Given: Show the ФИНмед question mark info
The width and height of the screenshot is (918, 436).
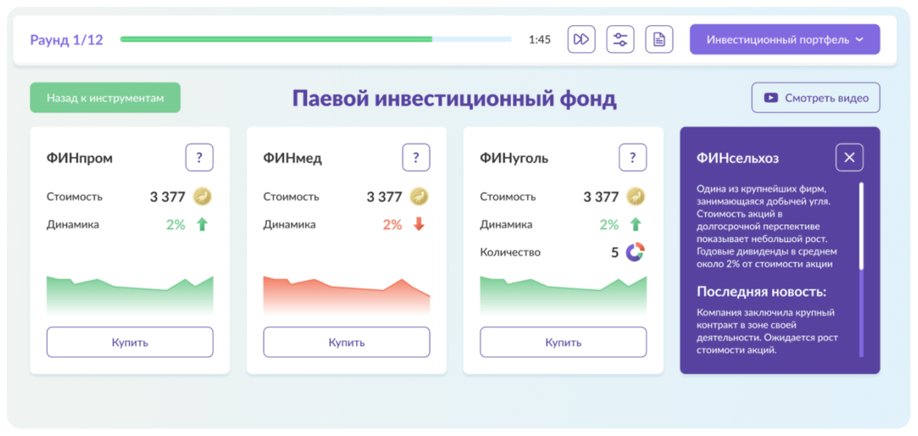Looking at the screenshot, I should click(416, 158).
